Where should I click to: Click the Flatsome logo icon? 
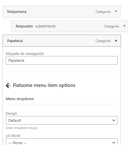[x=9, y=86]
